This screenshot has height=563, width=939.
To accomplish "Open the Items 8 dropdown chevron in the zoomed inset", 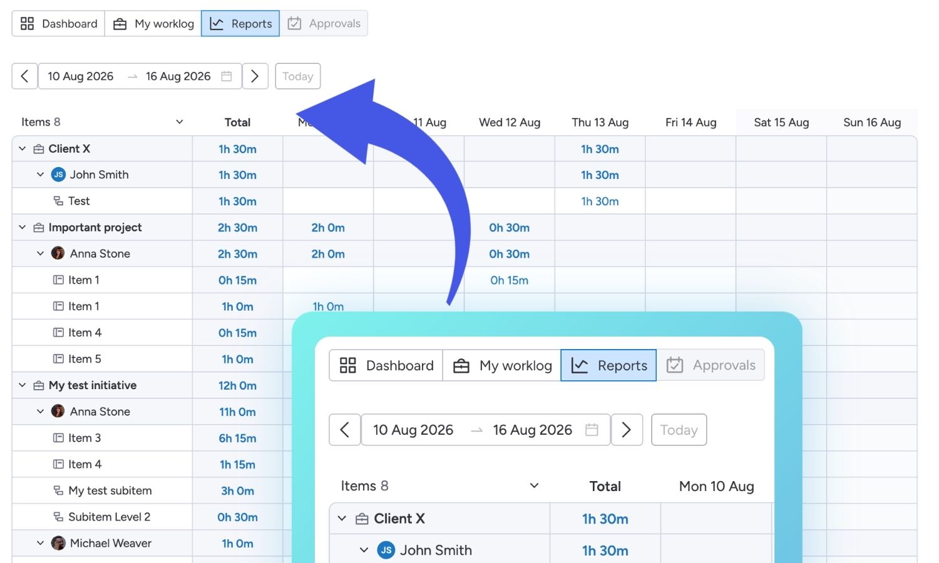I will tap(535, 486).
